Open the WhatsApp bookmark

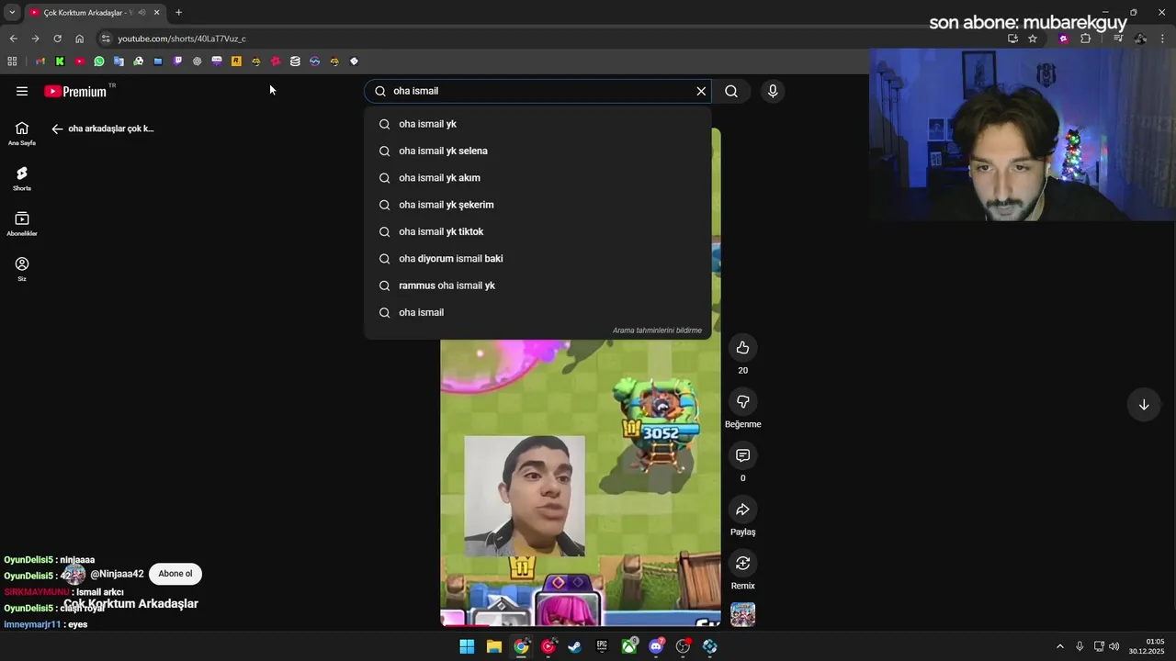point(99,62)
